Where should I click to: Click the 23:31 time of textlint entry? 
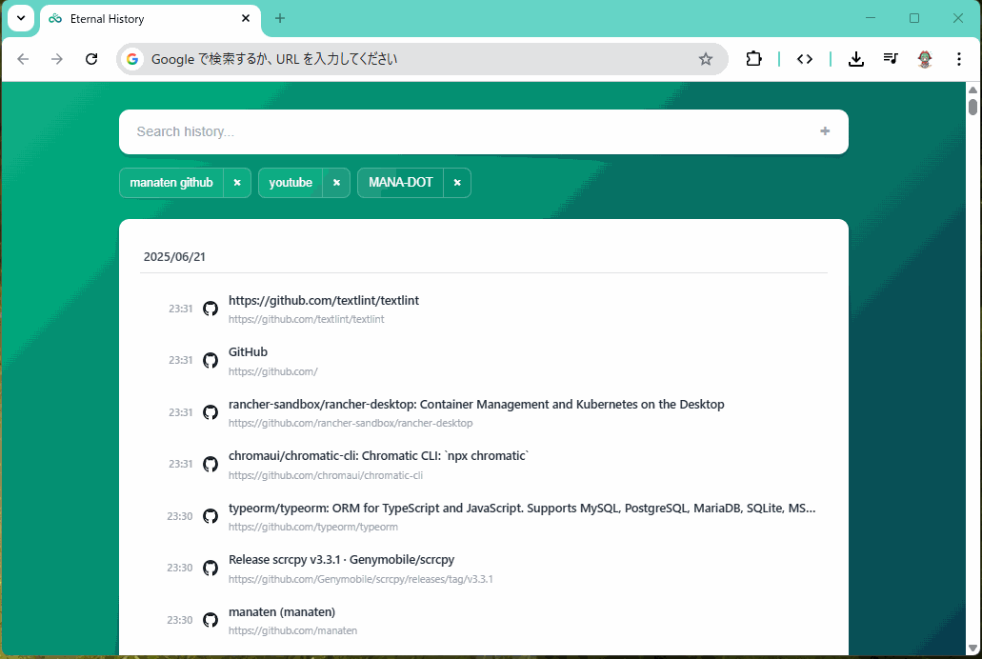[x=180, y=309]
